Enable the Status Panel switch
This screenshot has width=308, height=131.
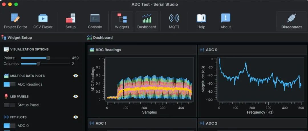coord(9,105)
